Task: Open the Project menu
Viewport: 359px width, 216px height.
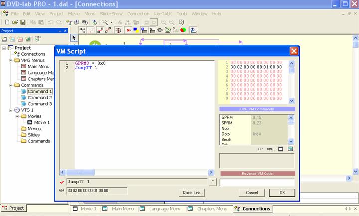Action: [x=56, y=14]
